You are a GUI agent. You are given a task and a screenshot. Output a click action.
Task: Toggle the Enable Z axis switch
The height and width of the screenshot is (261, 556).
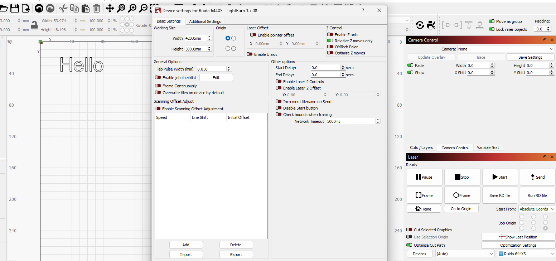coord(330,35)
